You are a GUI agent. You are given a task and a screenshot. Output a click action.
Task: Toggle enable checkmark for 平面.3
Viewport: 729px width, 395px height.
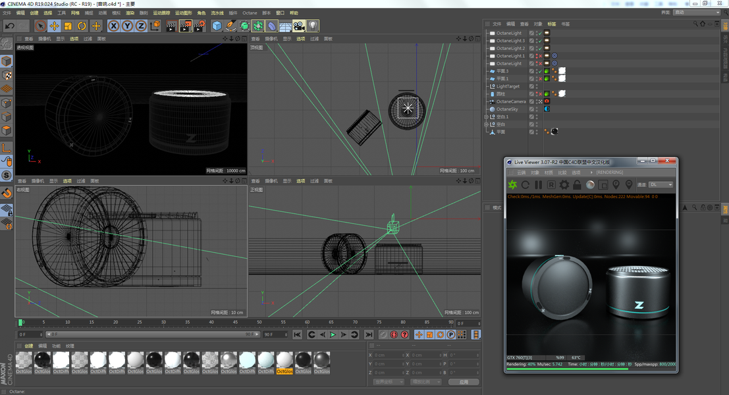(x=540, y=71)
